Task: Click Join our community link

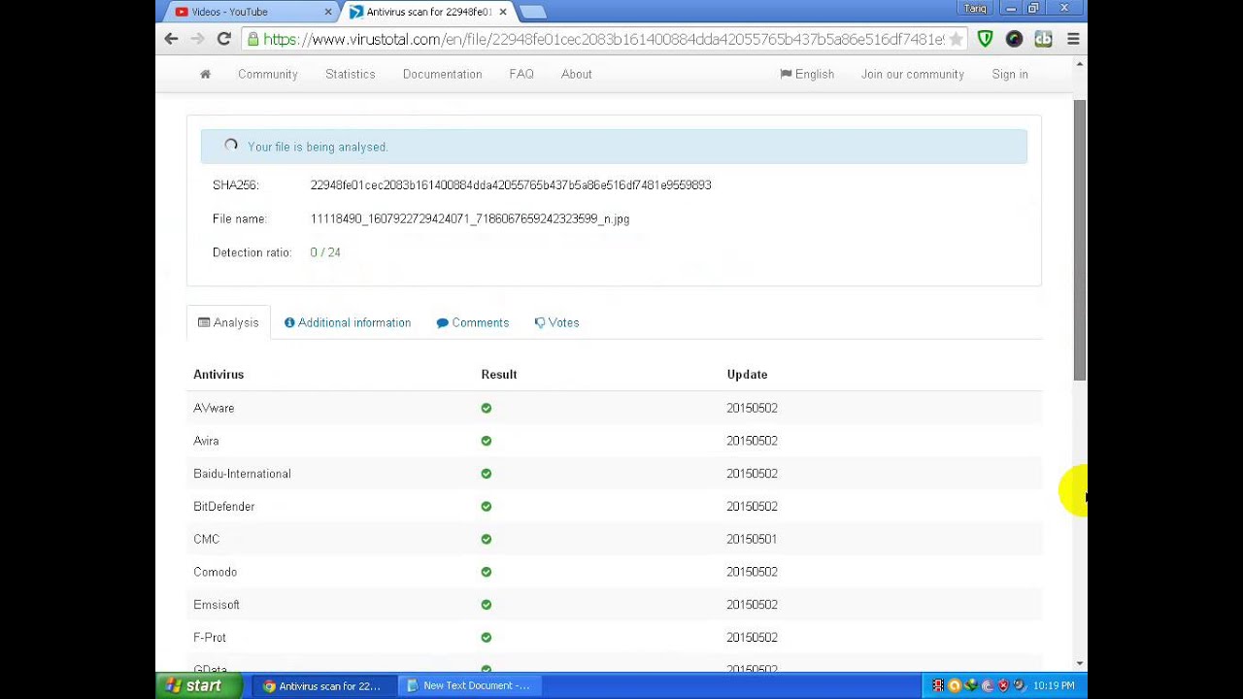Action: point(913,74)
